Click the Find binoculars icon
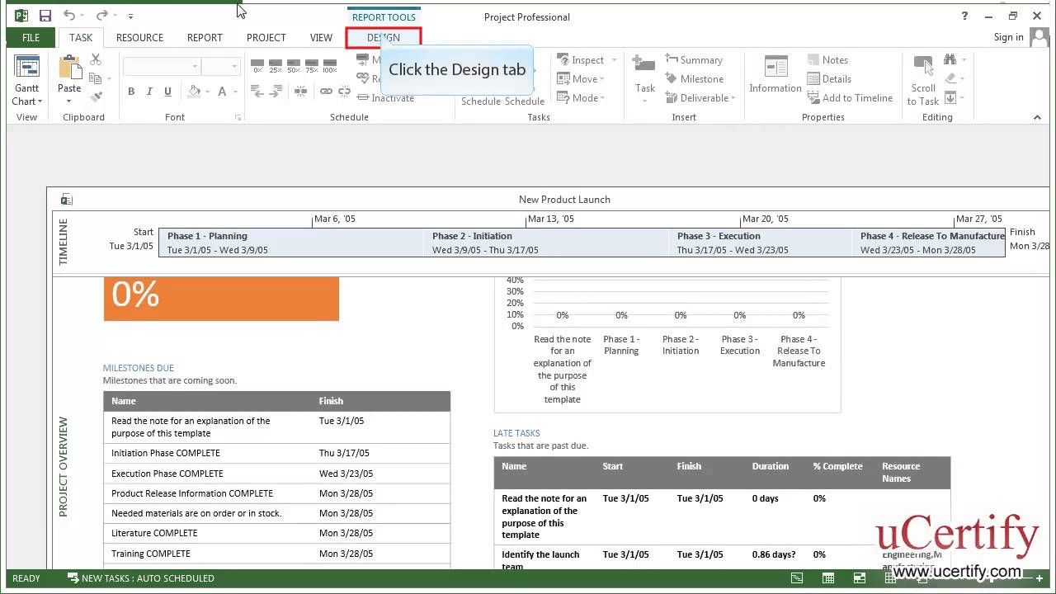Viewport: 1056px width, 594px height. 950,59
